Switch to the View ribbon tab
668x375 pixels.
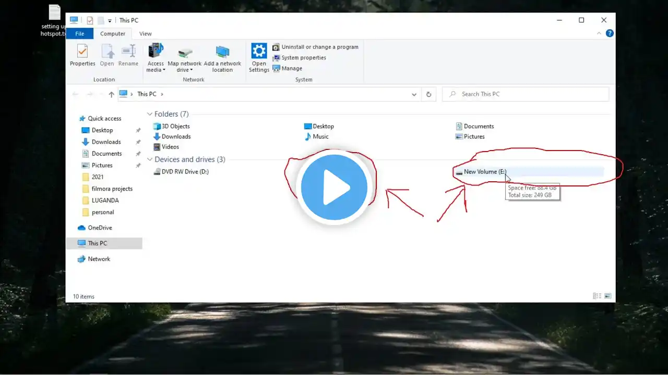point(146,34)
